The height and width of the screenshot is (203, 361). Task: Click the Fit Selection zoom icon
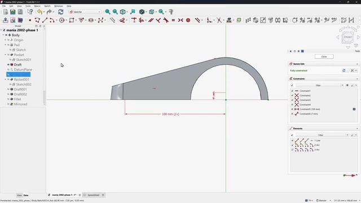coord(115,12)
